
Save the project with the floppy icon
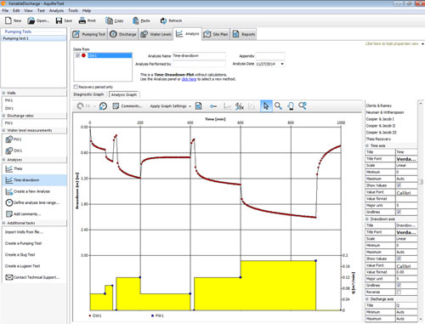[x=59, y=20]
